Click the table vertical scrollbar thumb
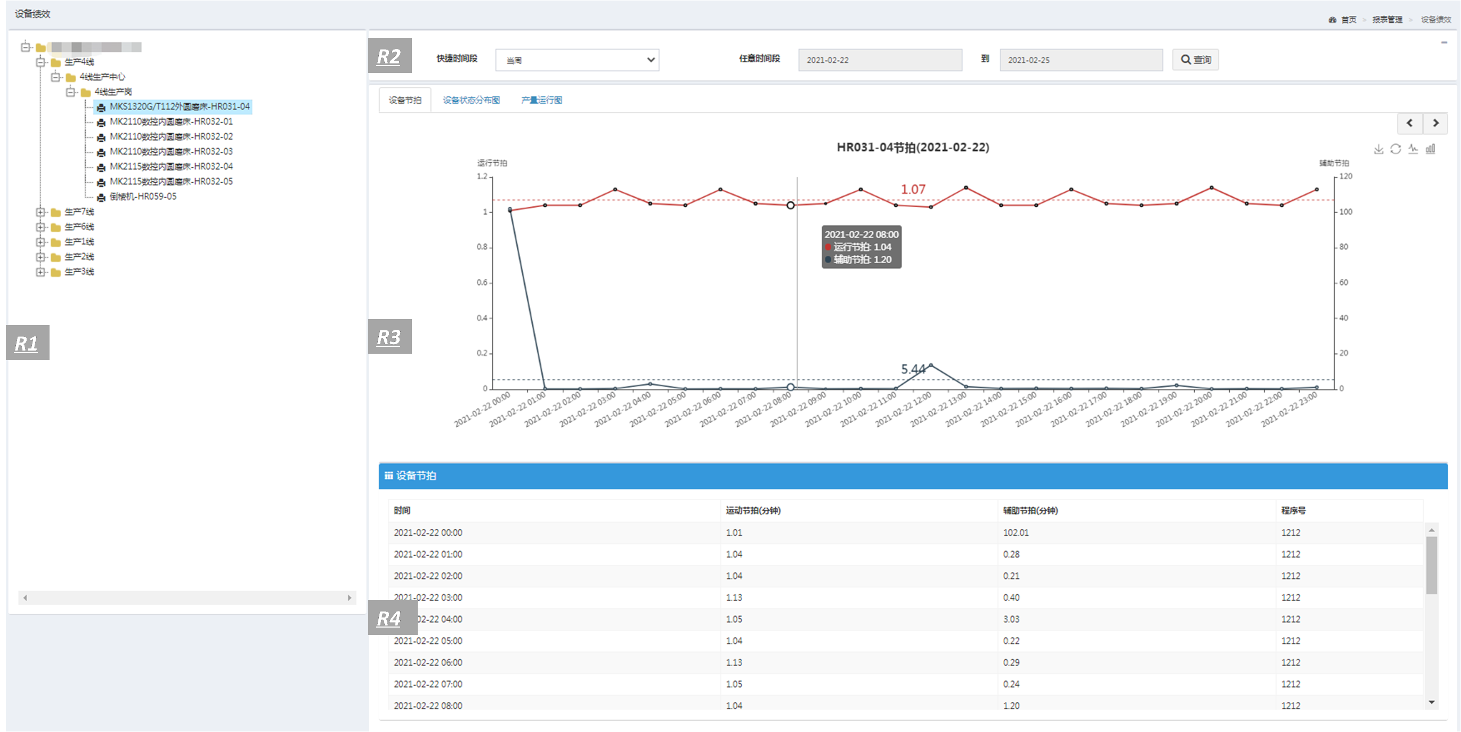 1432,565
